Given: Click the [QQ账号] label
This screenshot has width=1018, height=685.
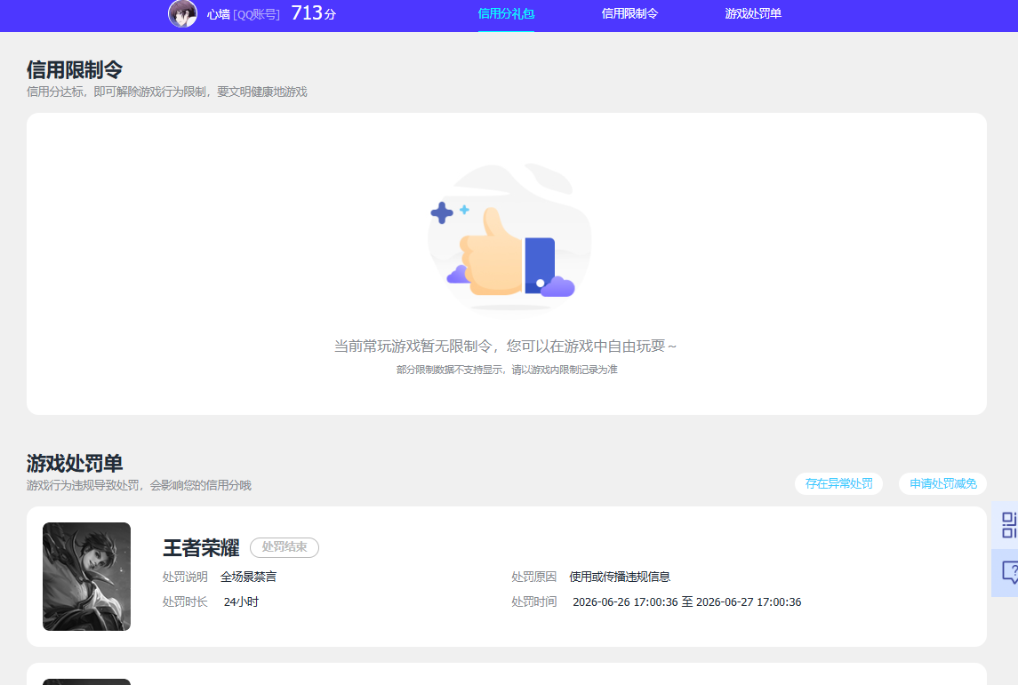Looking at the screenshot, I should click(256, 14).
